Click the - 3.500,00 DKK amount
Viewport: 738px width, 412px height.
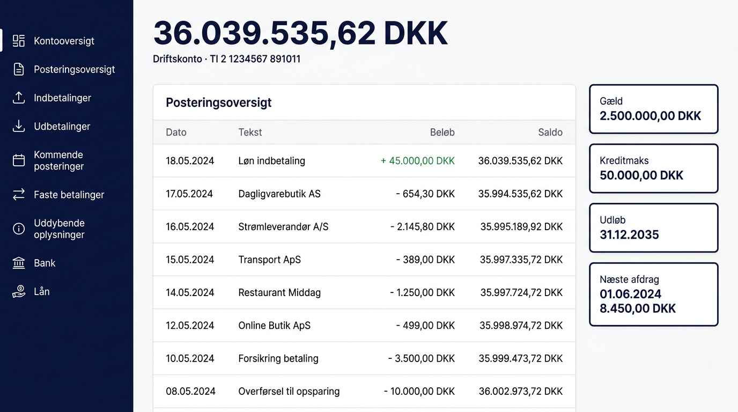422,358
